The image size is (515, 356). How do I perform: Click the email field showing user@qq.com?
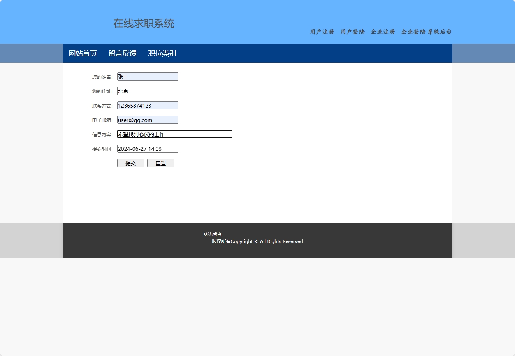tap(147, 120)
